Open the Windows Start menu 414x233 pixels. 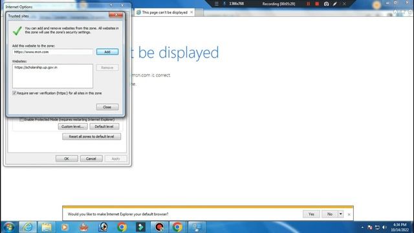9,227
